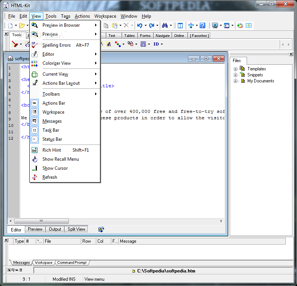Click the ID attribute toolbar icon
This screenshot has width=297, height=286.
[156, 44]
